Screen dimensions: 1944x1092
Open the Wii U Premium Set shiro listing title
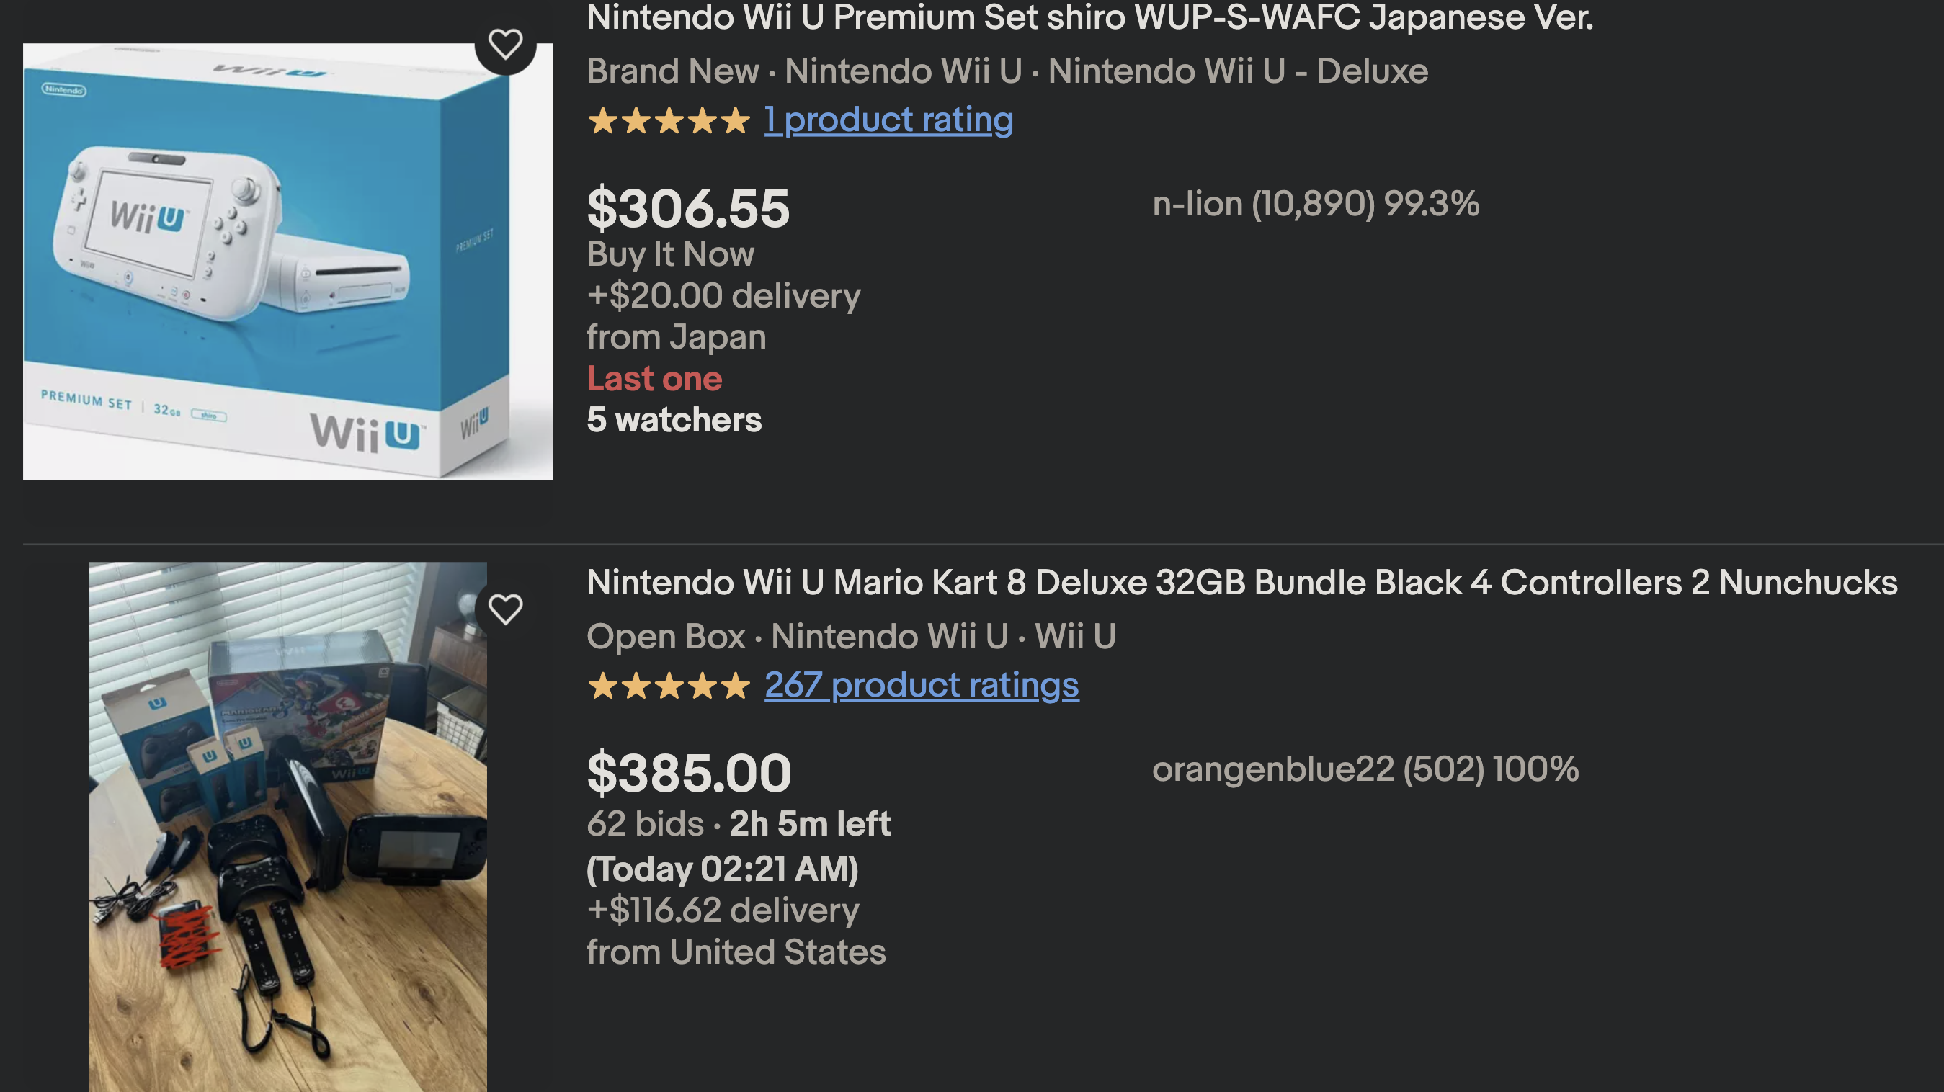pos(1089,18)
